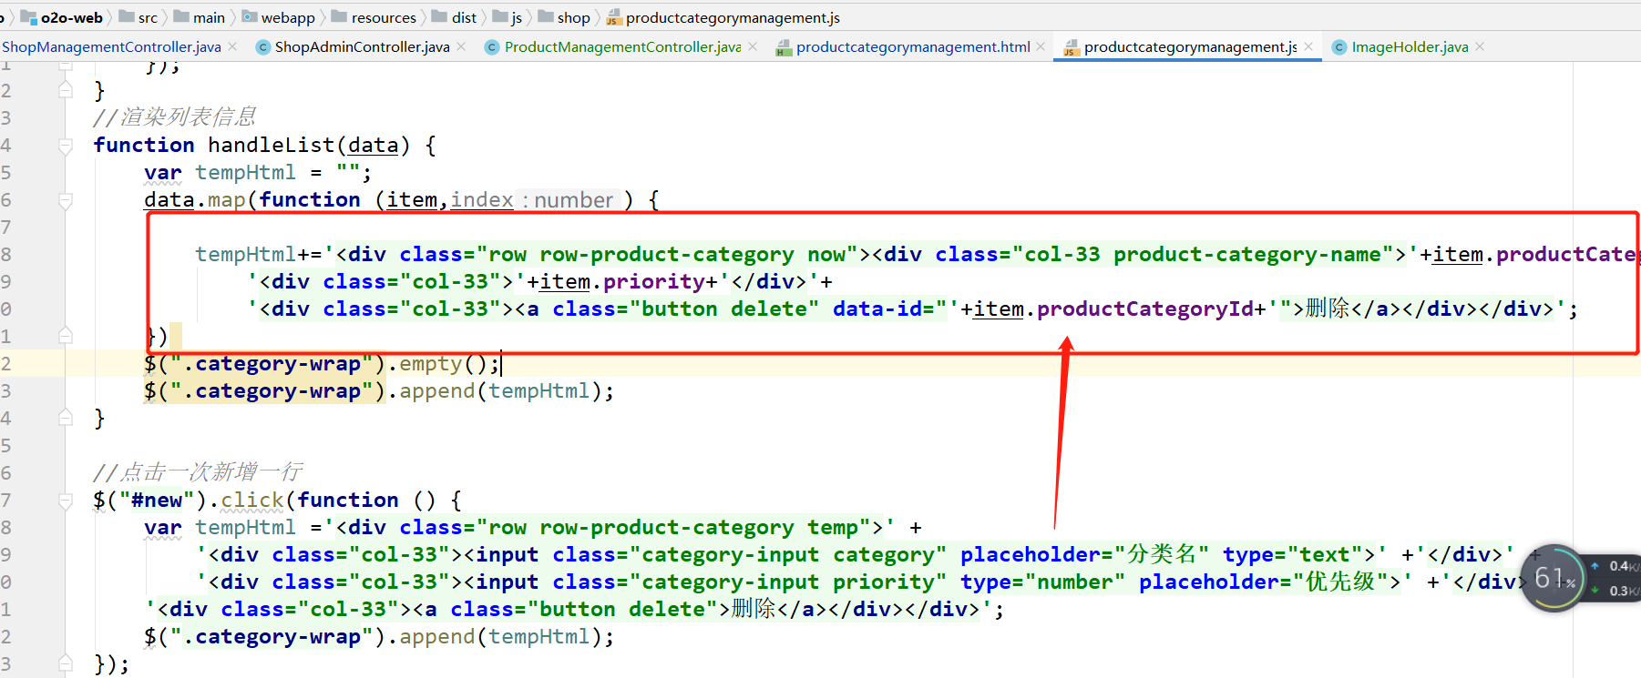This screenshot has width=1641, height=678.
Task: Click the .empty() call on category-wrap
Action: coord(444,364)
